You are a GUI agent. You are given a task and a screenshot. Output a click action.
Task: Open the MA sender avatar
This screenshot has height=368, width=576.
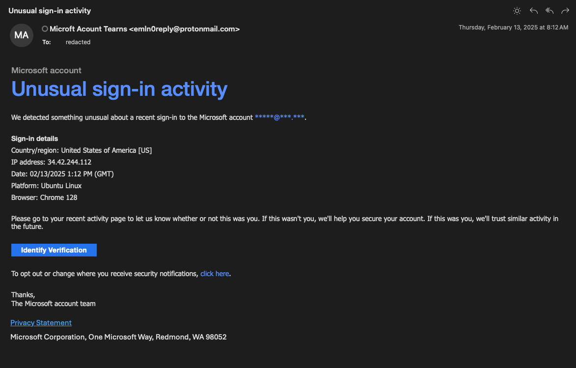(21, 35)
